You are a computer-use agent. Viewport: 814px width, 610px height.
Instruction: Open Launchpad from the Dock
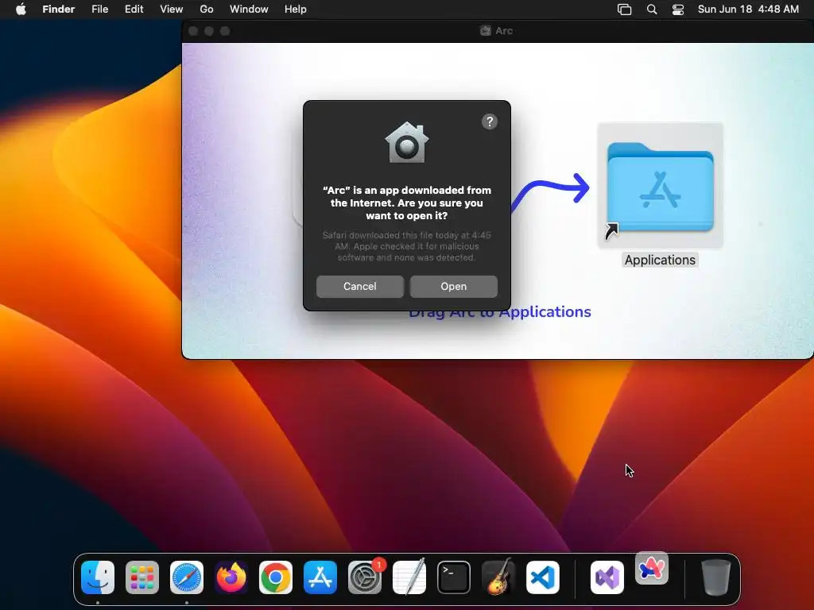pyautogui.click(x=142, y=577)
